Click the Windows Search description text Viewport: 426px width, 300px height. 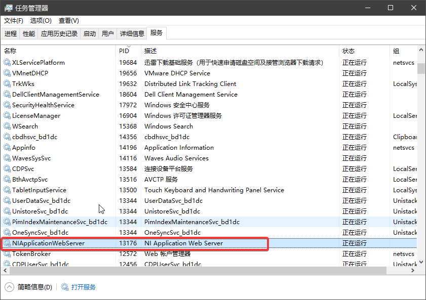point(169,126)
